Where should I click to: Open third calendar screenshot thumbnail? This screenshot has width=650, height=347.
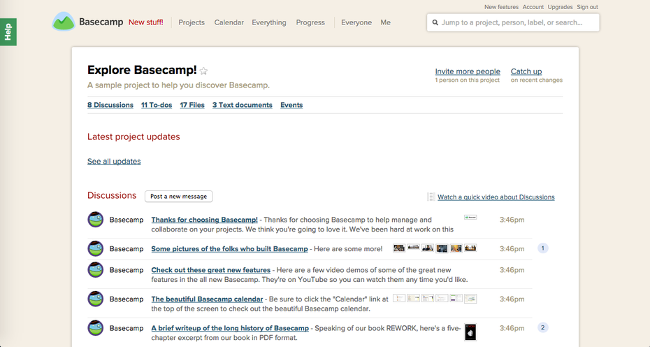coord(427,298)
